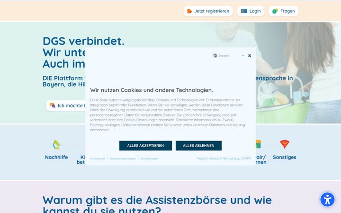Open the Datenschutzhinweis link

coord(123,159)
